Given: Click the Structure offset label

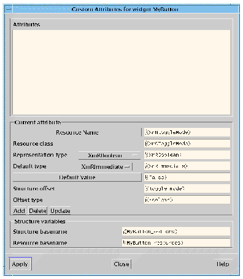Looking at the screenshot, I should [34, 188].
